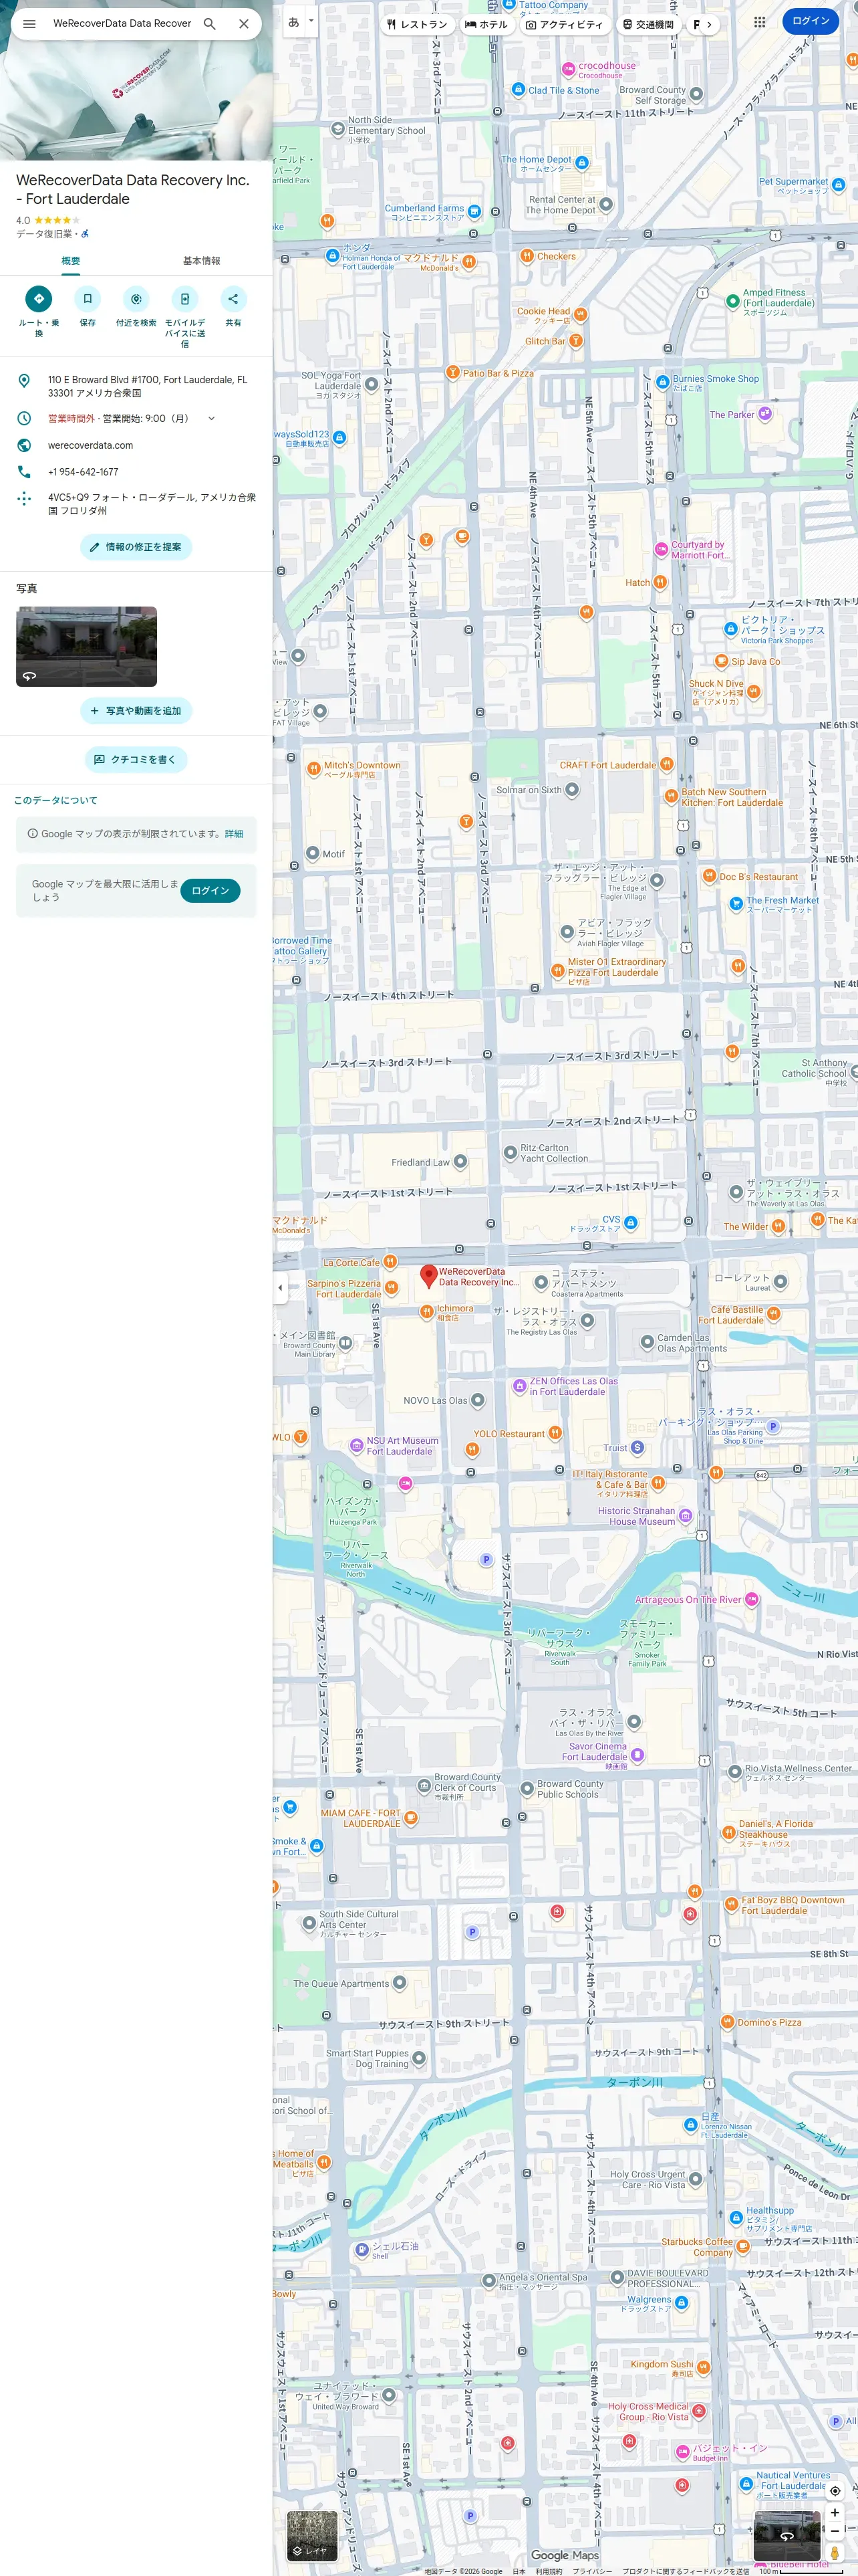Click 情報の修正を提案 button
Screen dimensions: 858x2576
136,547
